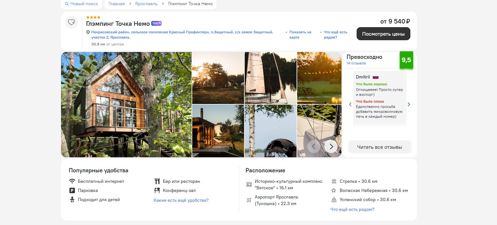Screen dimensions: 497x225
Task: Click the magnifier icon in Новый поиск
Action: (x=67, y=4)
